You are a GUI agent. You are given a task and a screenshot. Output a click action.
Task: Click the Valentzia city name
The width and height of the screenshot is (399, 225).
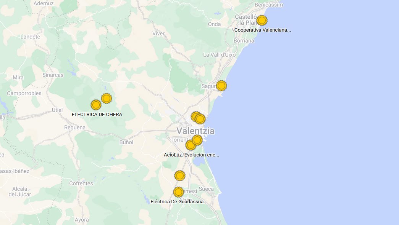pos(195,131)
